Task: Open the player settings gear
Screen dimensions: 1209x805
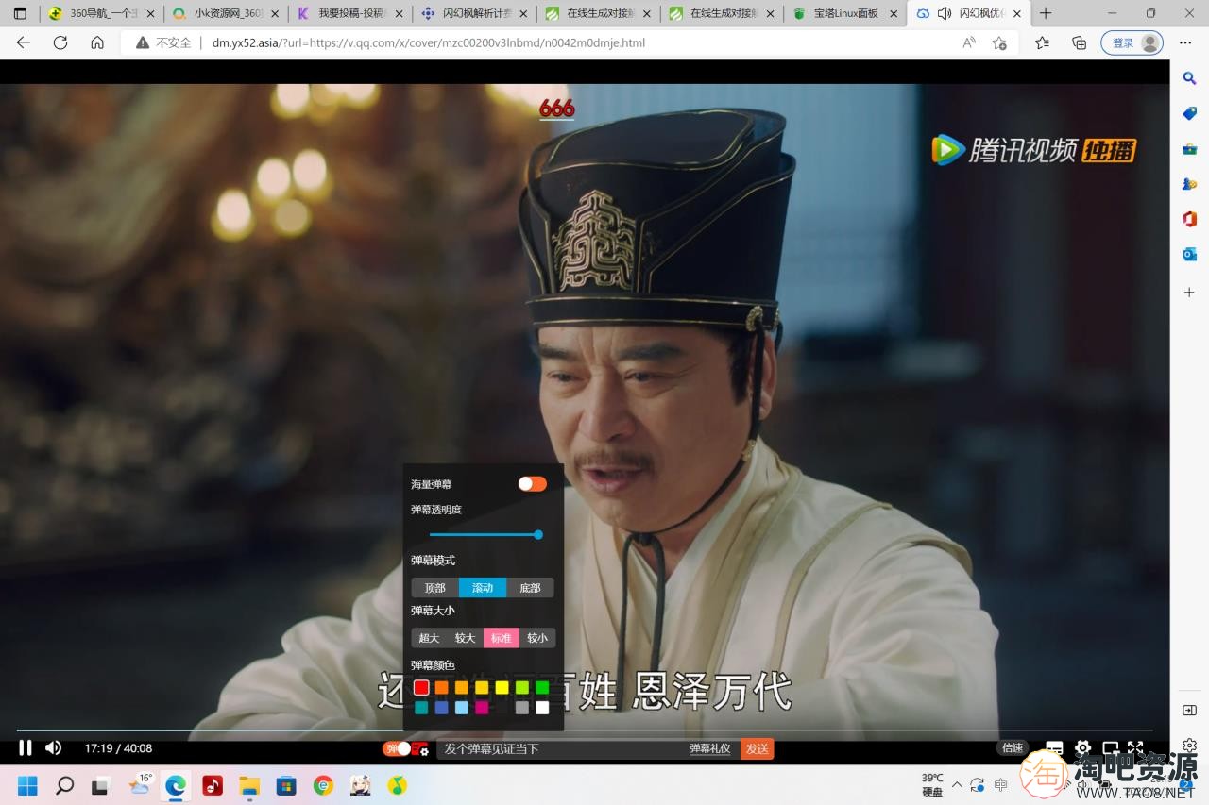Action: pos(1083,747)
